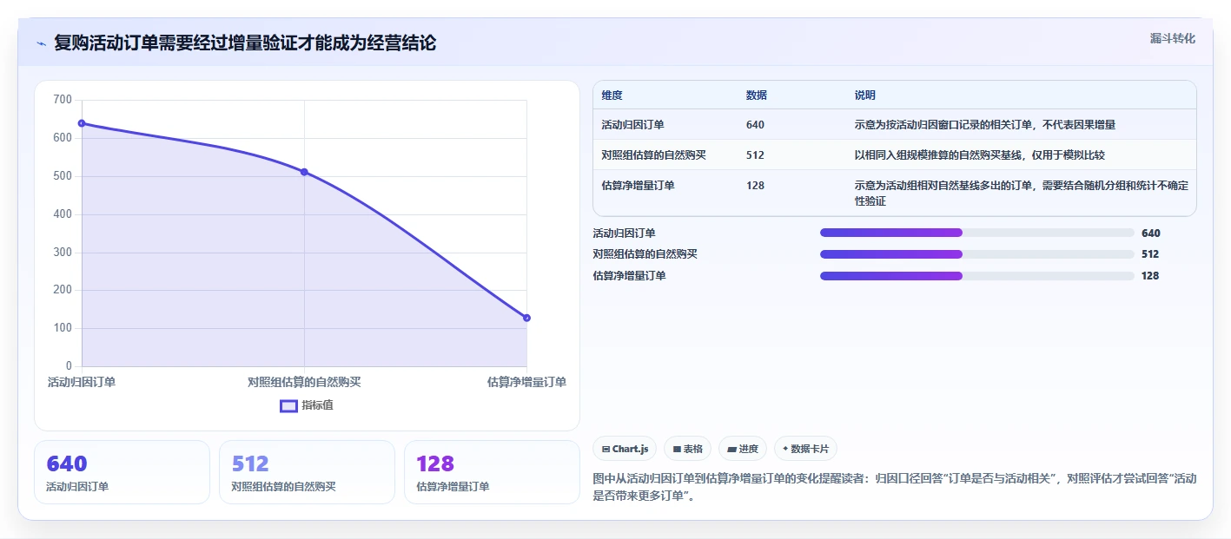Click the chart point at 估算净增量订单
The width and height of the screenshot is (1231, 539).
pyautogui.click(x=526, y=318)
